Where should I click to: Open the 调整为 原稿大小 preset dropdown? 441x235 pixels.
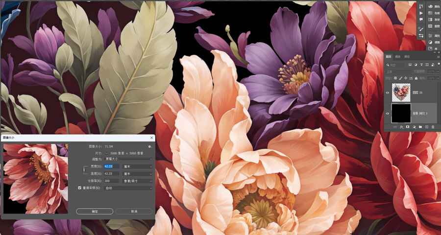[128, 159]
